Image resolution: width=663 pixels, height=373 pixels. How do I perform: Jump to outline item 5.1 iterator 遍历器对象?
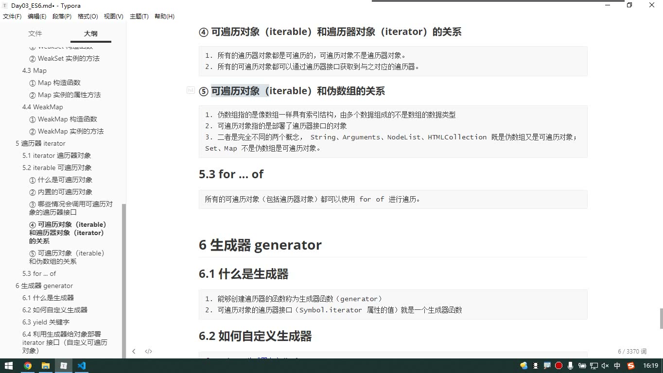click(56, 155)
